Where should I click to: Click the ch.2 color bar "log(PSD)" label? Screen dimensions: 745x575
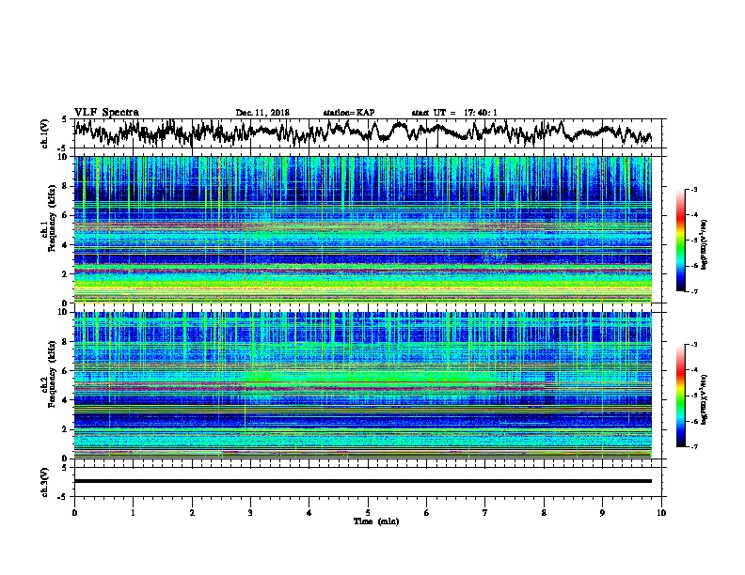(705, 399)
